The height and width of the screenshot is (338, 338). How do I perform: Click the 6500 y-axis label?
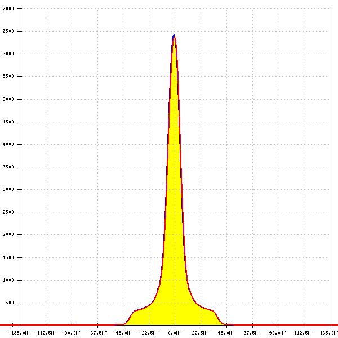(x=8, y=31)
